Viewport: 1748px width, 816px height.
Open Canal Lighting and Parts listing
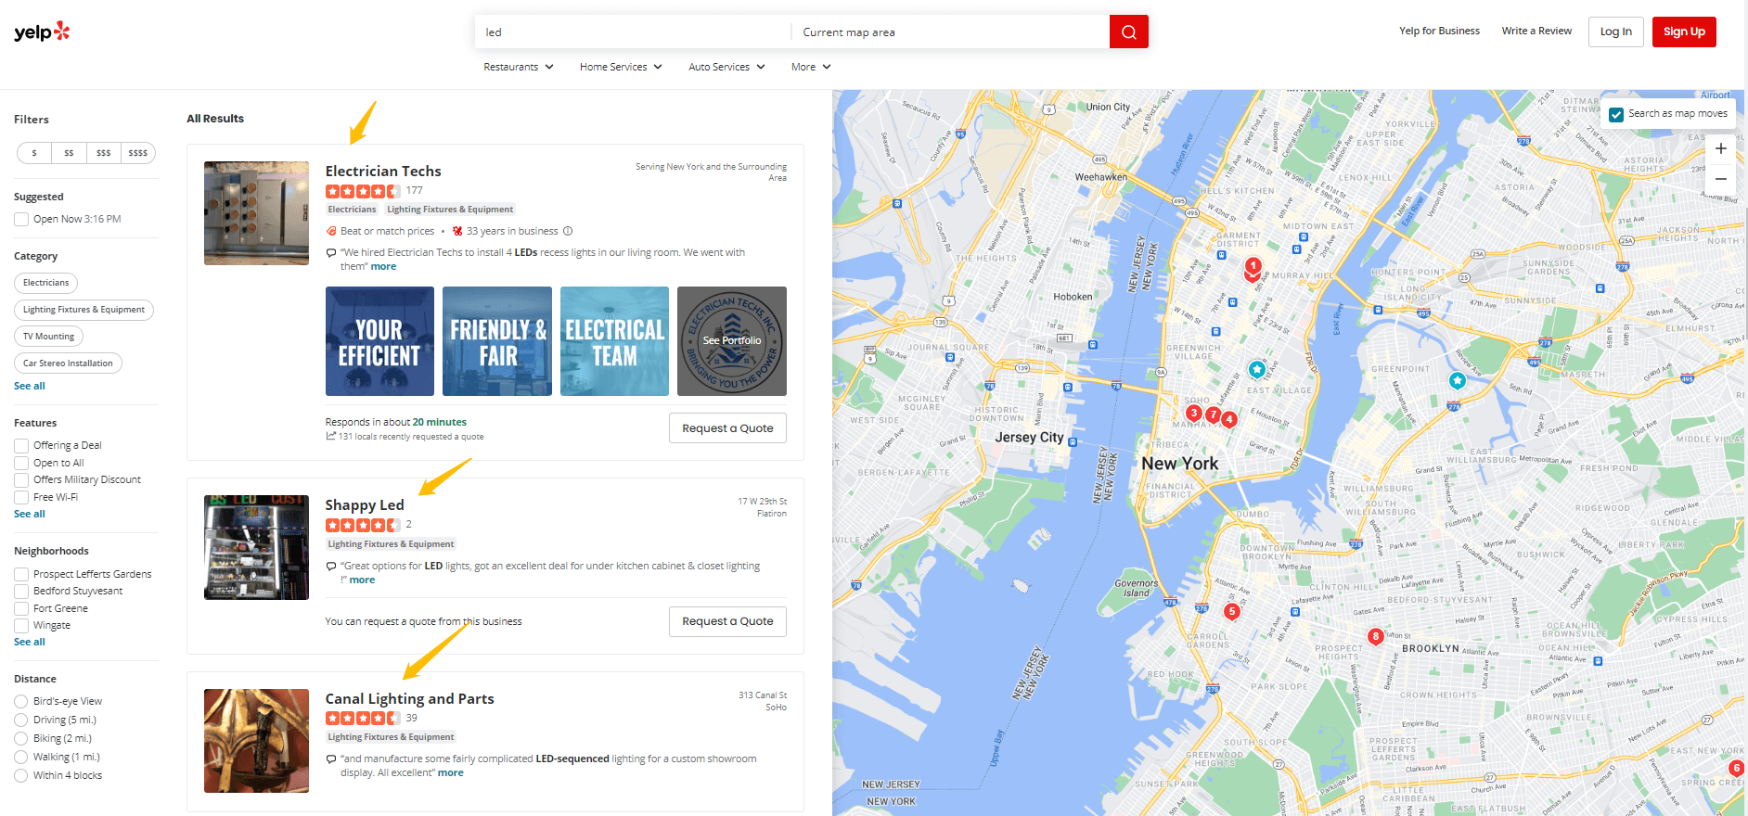pyautogui.click(x=409, y=699)
